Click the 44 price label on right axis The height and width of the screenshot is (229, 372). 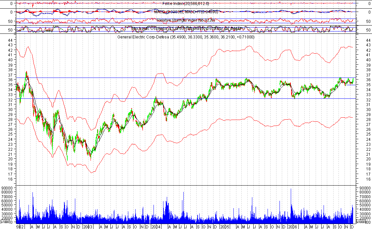[x=368, y=40]
